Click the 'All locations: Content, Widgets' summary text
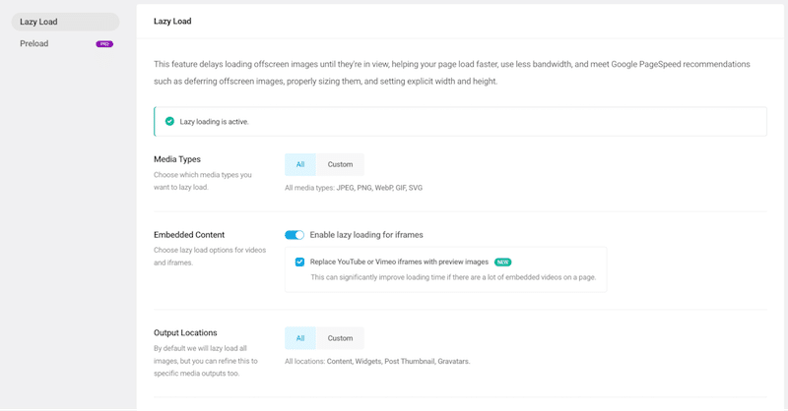 click(x=377, y=362)
